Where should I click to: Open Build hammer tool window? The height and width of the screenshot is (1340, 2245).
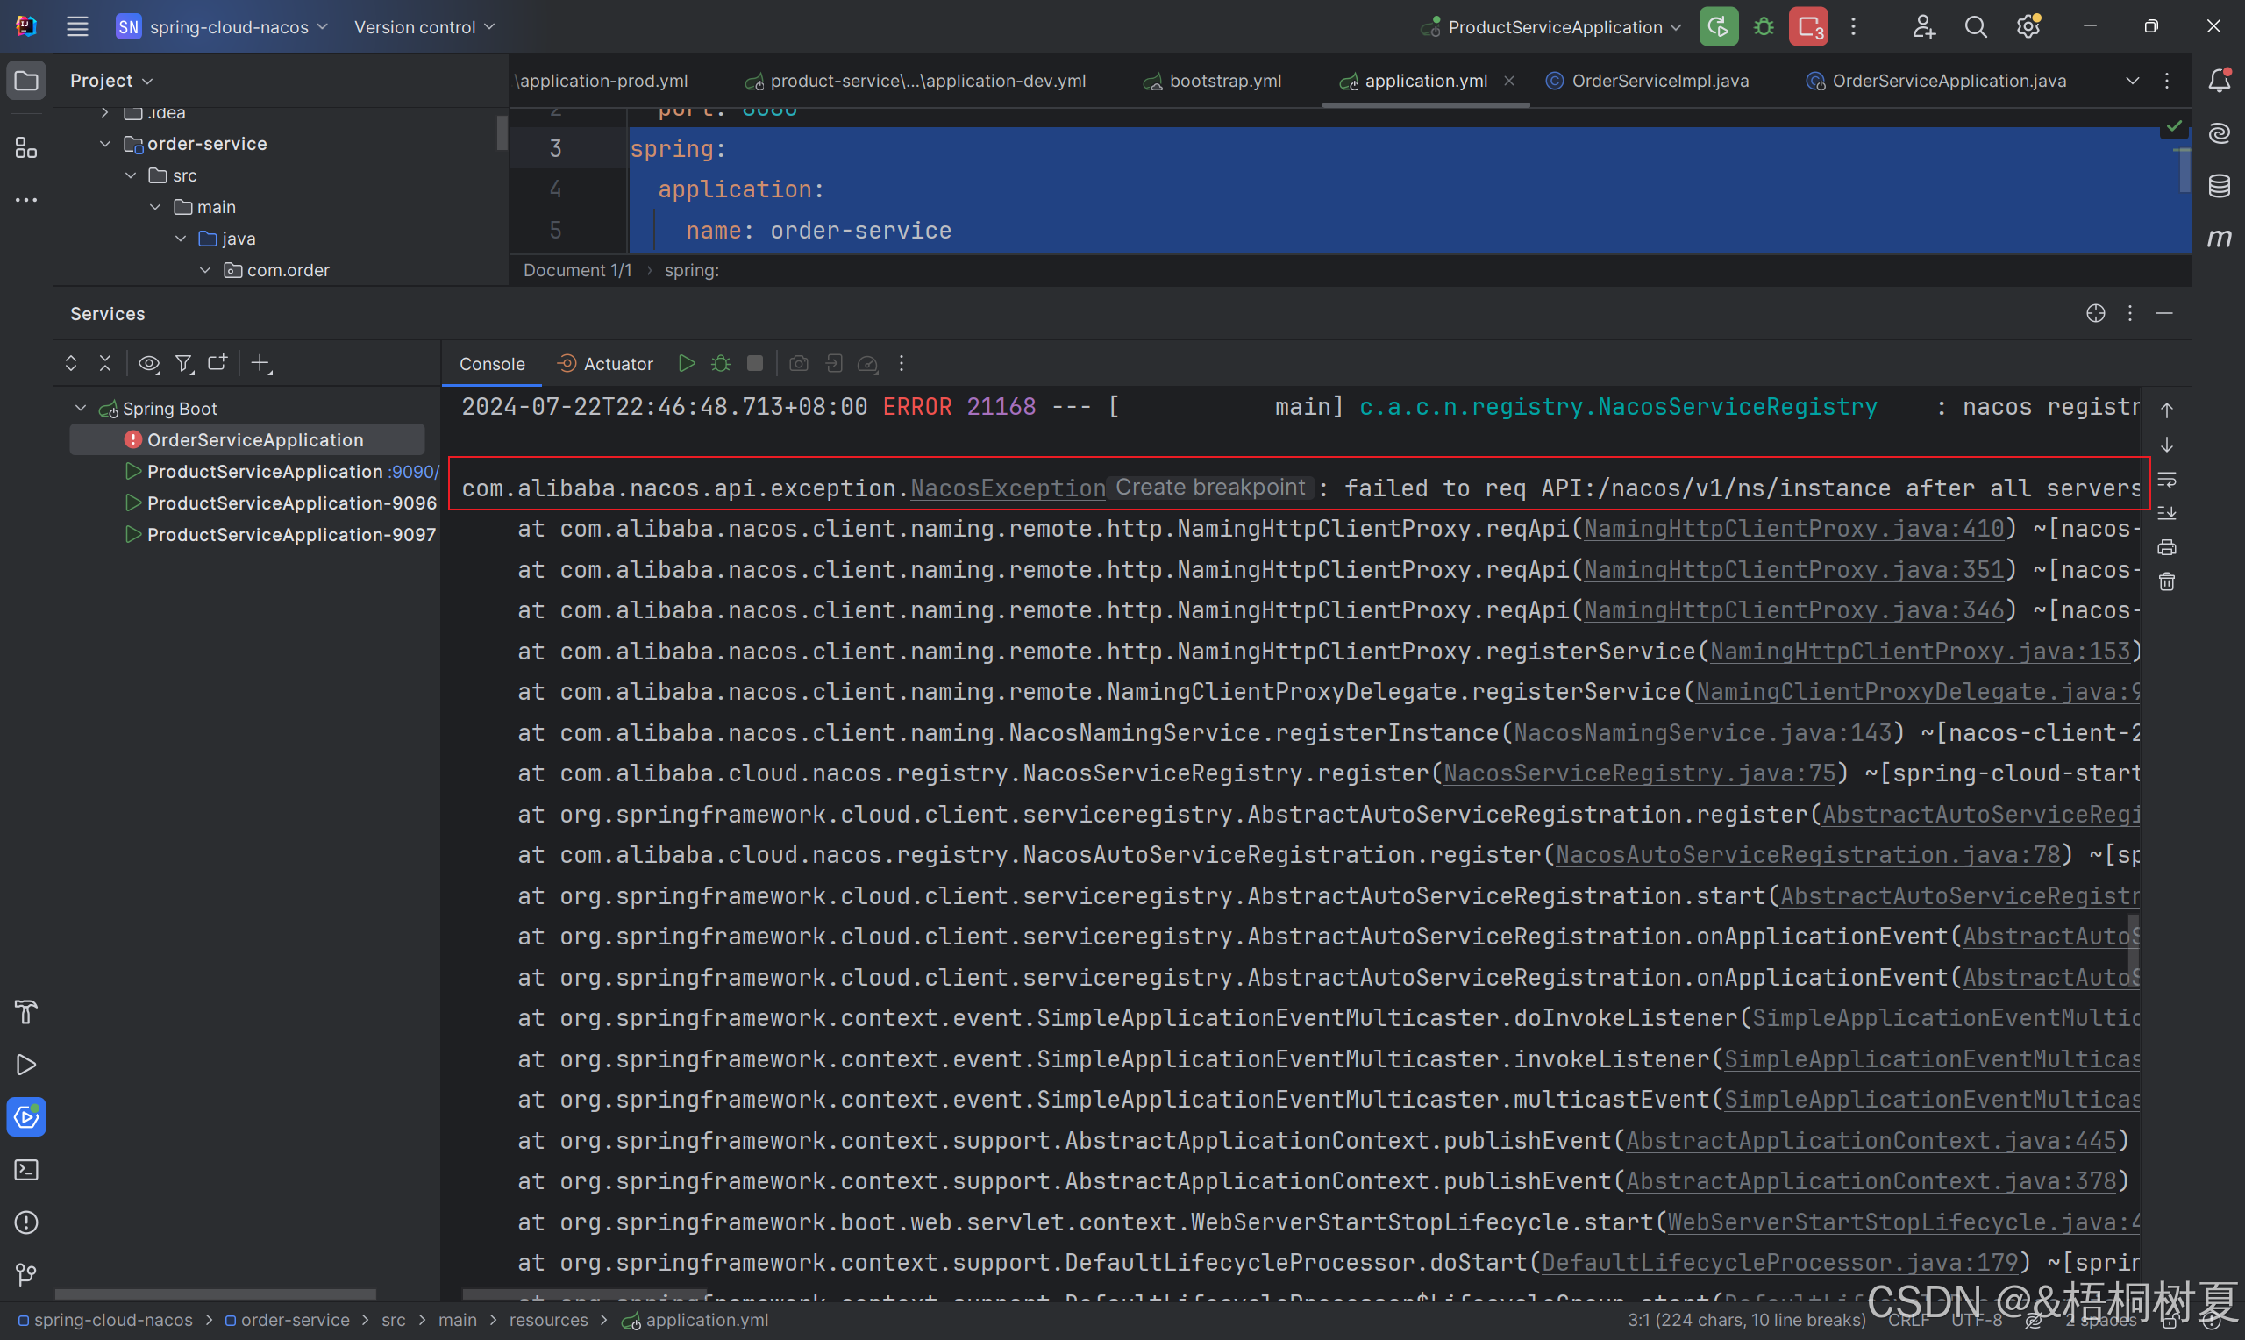pyautogui.click(x=26, y=1012)
